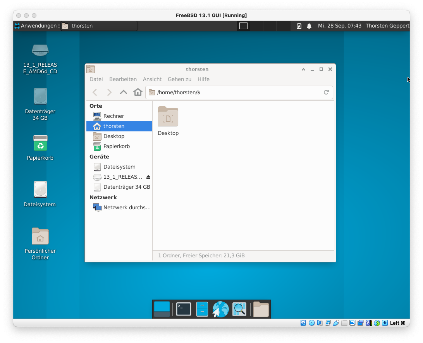Viewport: 423px width, 343px height.
Task: Open the window menu via title bar folder icon
Action: point(90,69)
